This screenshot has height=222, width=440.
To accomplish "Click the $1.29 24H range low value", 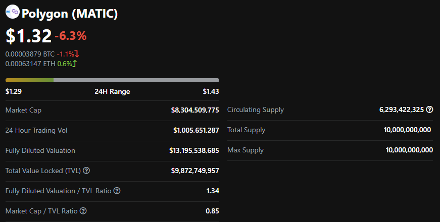I will coord(14,91).
